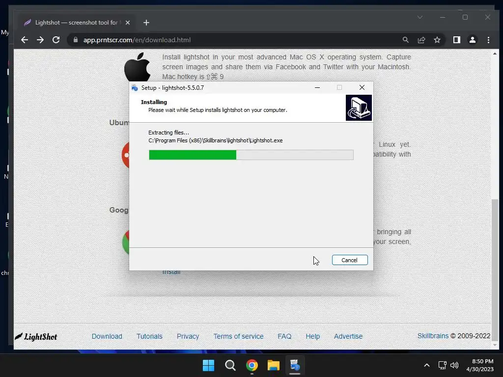Click the Setup window title icon
503x377 pixels.
(135, 88)
